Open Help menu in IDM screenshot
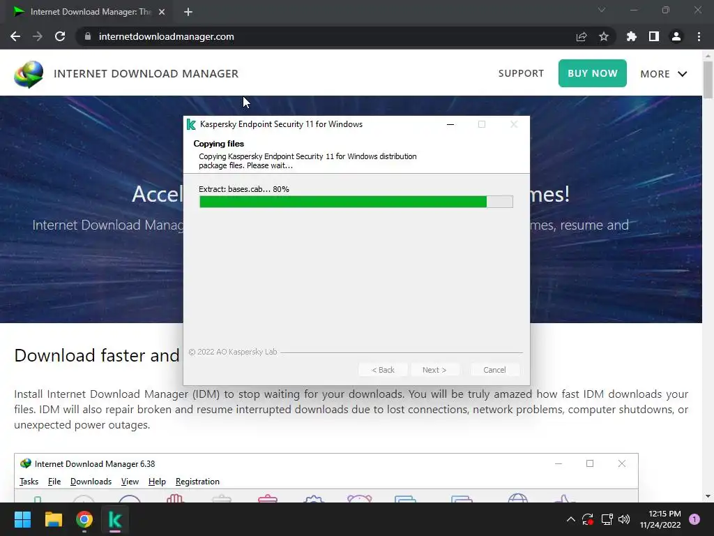The height and width of the screenshot is (536, 714). [x=157, y=482]
